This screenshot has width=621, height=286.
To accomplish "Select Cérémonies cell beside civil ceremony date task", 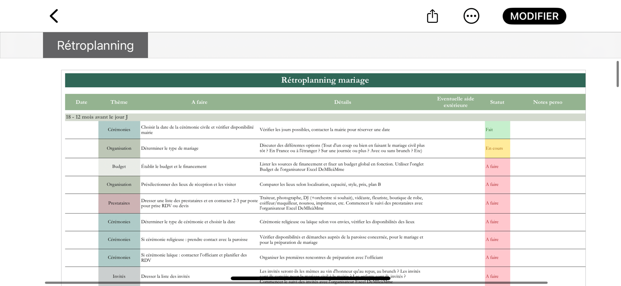I will click(x=119, y=130).
